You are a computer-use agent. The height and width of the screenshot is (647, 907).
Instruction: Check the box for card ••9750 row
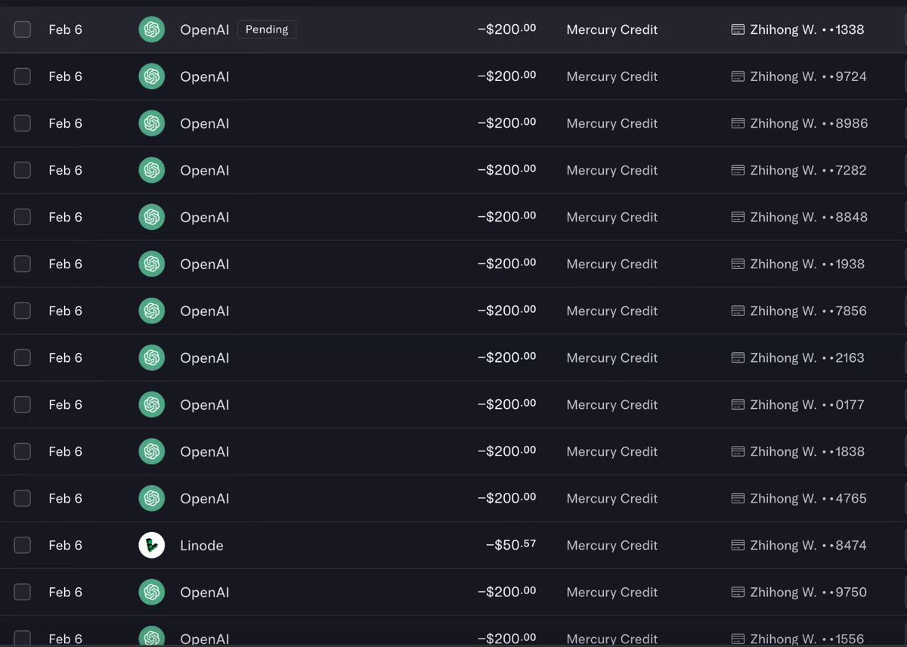23,592
